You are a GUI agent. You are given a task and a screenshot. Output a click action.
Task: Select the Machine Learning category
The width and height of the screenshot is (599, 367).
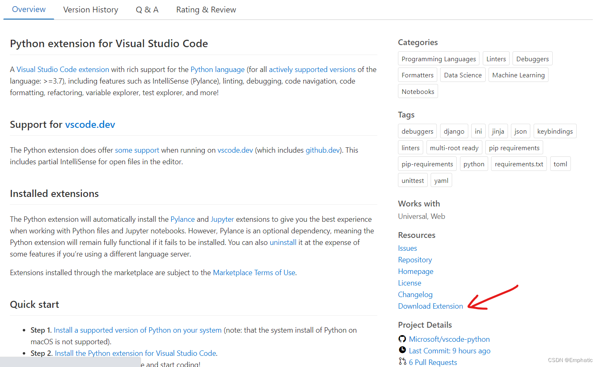click(518, 75)
